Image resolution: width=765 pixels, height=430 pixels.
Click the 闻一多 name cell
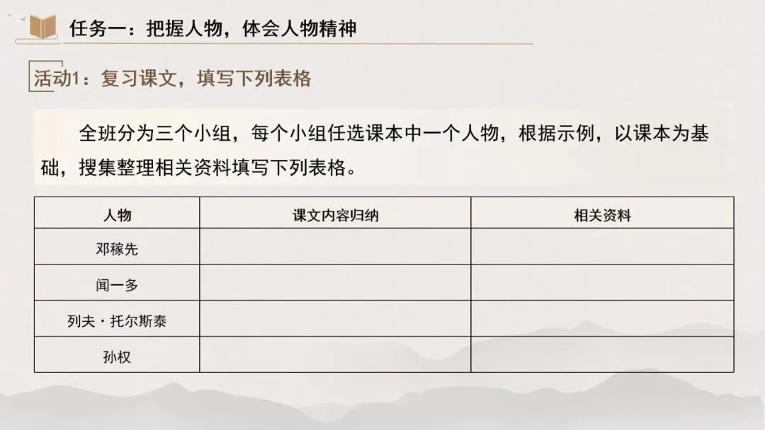pyautogui.click(x=117, y=284)
